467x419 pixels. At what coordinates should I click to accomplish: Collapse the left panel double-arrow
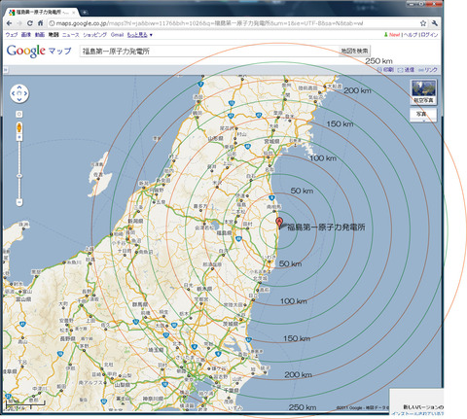[x=5, y=70]
